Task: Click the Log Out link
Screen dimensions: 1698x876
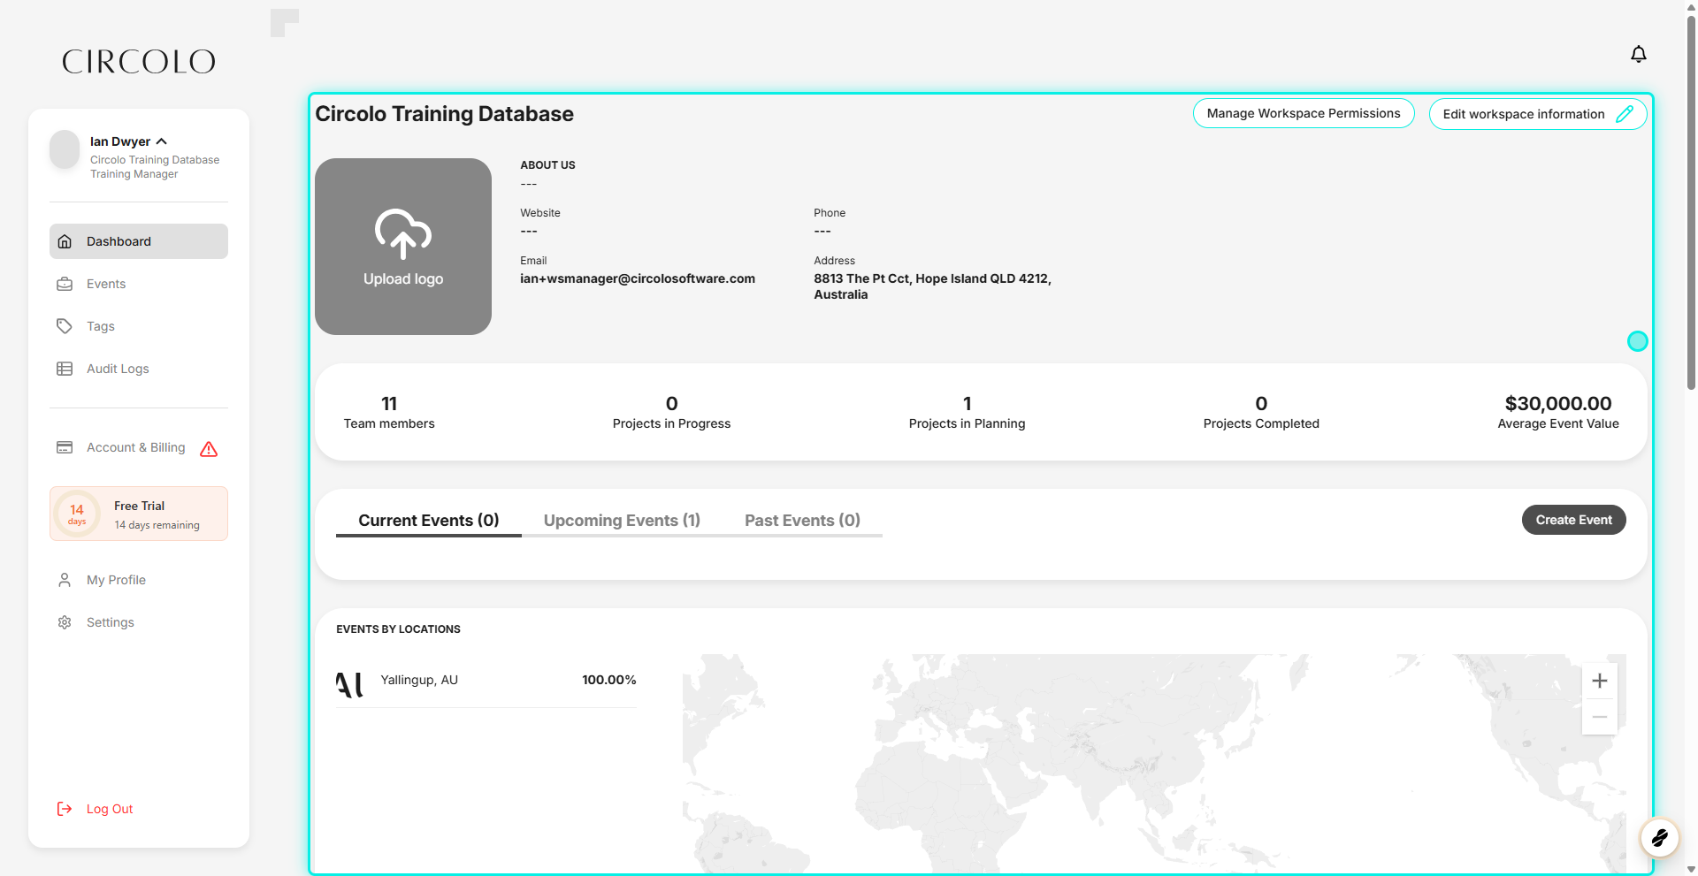Action: [x=110, y=809]
